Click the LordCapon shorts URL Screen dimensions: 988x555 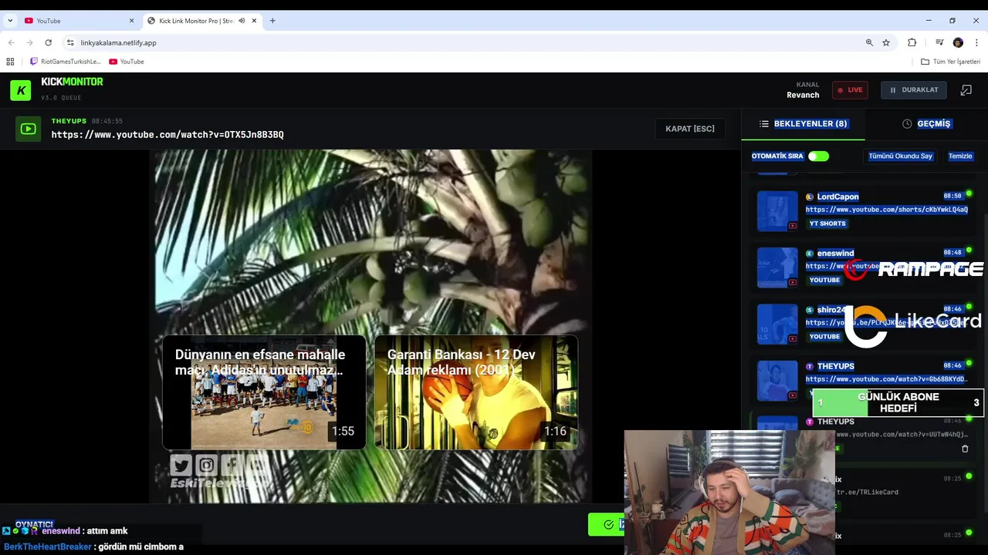(886, 210)
